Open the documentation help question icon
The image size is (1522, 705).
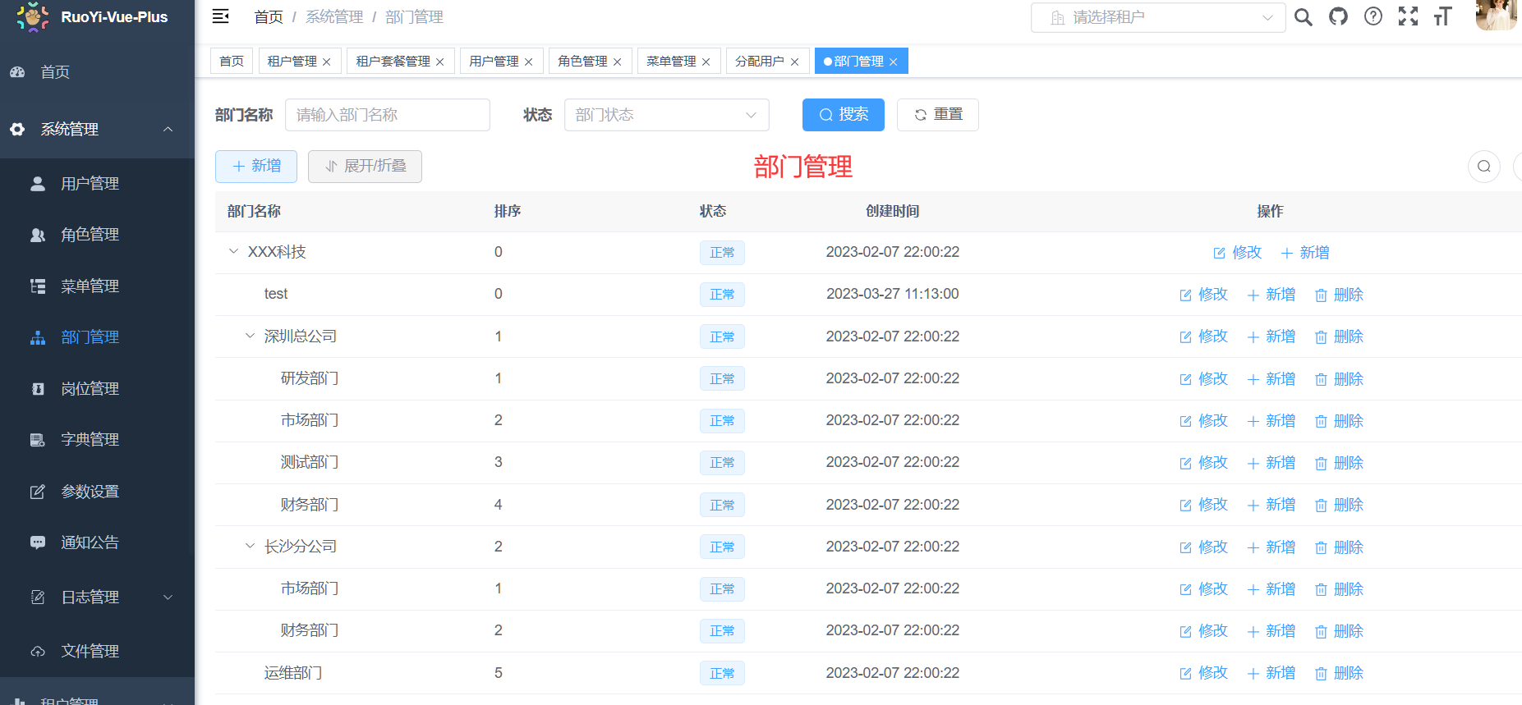[1373, 16]
